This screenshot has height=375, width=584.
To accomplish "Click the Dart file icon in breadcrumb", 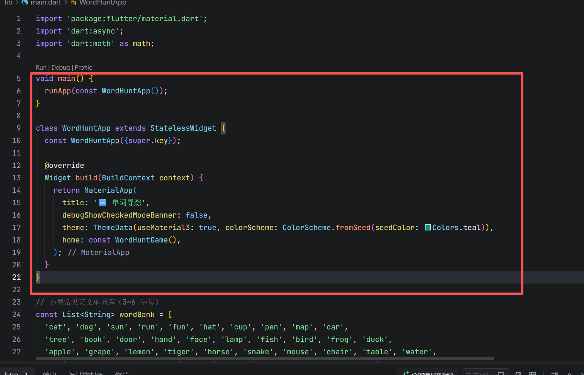I will click(x=25, y=2).
